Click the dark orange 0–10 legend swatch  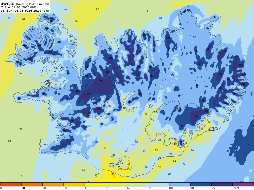11,184
